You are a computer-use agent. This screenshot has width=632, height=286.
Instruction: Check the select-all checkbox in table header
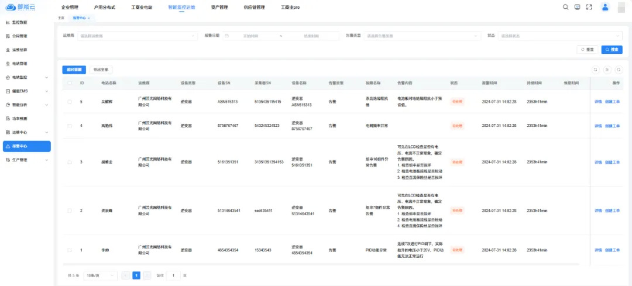pos(70,83)
